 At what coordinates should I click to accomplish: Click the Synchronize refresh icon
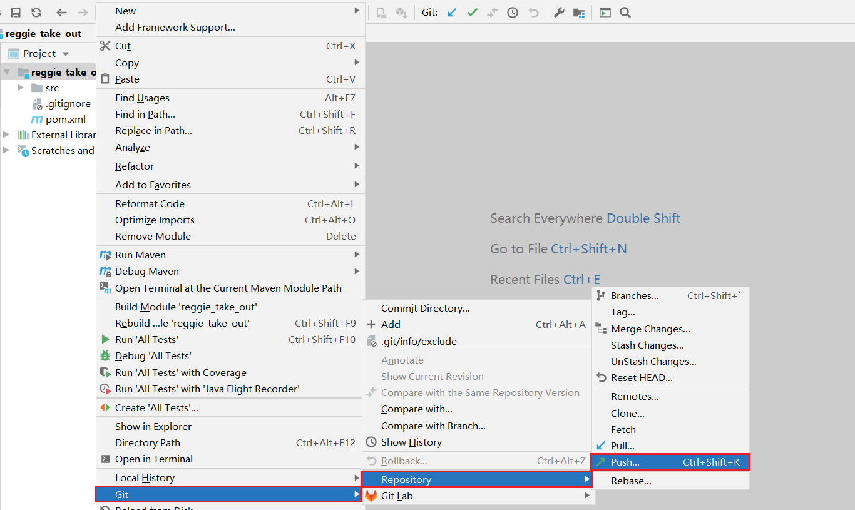(36, 13)
